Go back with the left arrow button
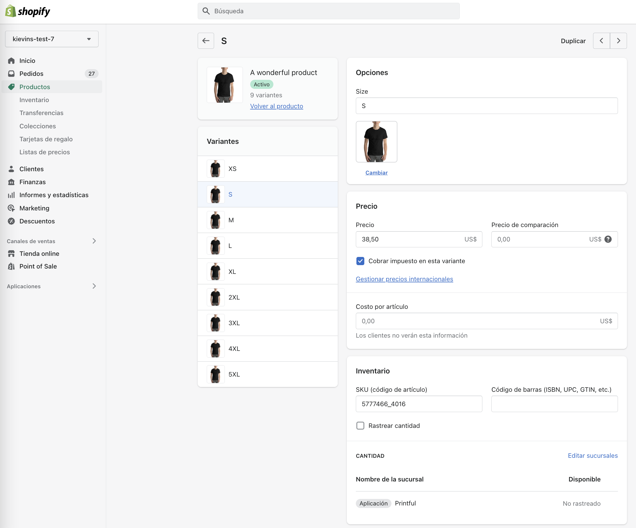This screenshot has height=528, width=636. 206,41
